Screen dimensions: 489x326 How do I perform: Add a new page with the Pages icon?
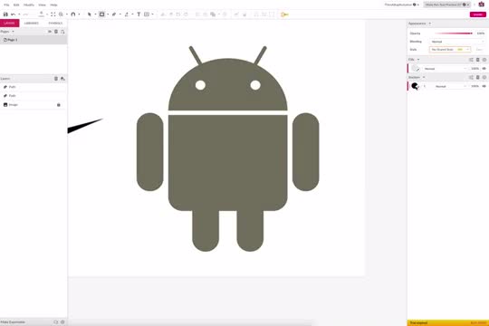(62, 32)
